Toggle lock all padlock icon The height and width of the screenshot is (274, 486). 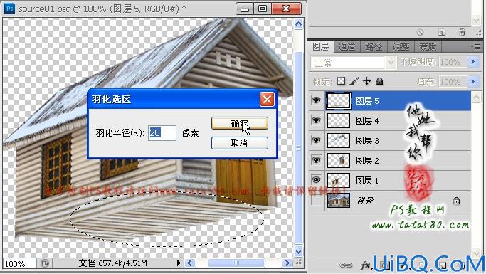pos(380,82)
